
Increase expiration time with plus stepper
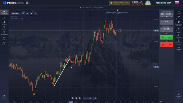[171, 16]
